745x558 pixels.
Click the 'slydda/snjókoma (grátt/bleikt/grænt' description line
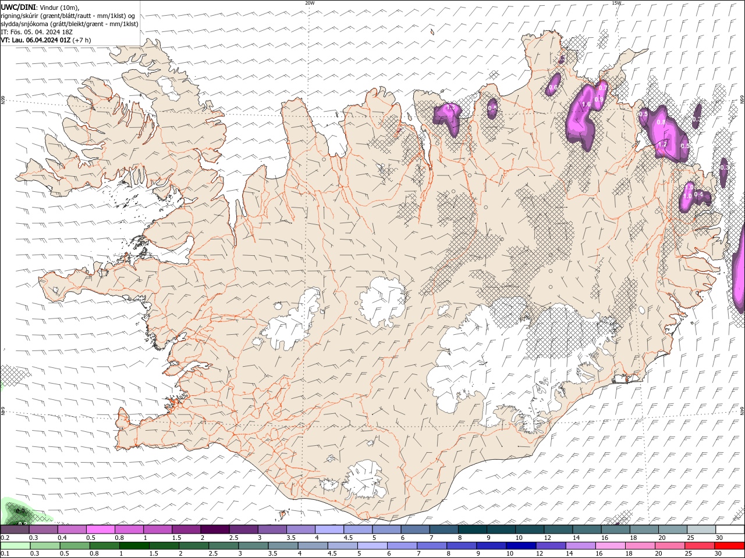pos(69,24)
